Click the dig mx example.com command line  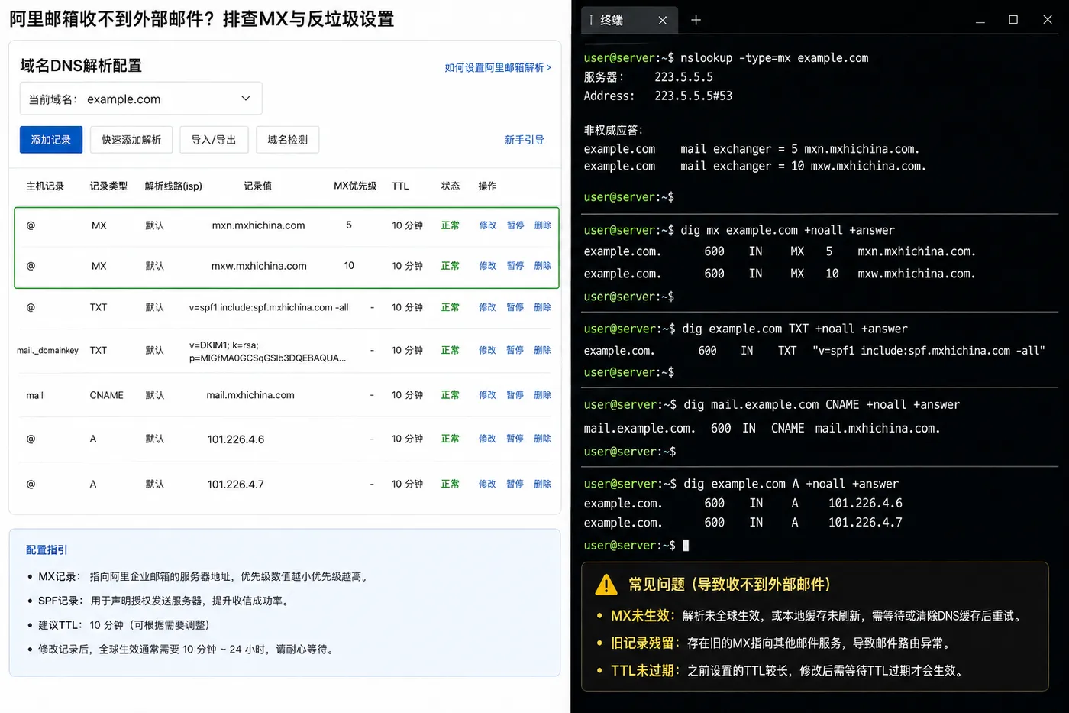787,230
